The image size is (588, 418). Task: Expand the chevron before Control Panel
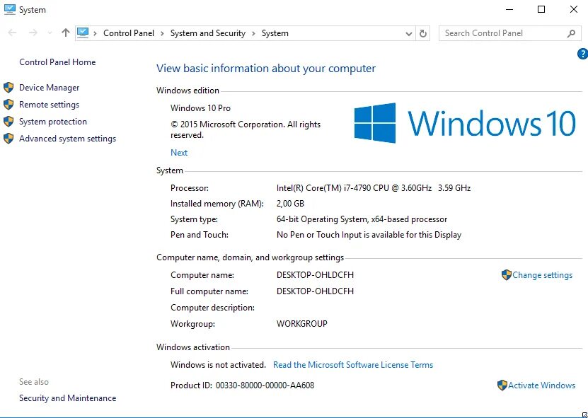click(96, 33)
